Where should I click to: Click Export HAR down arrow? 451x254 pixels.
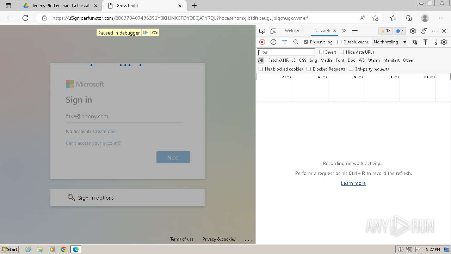pyautogui.click(x=436, y=42)
